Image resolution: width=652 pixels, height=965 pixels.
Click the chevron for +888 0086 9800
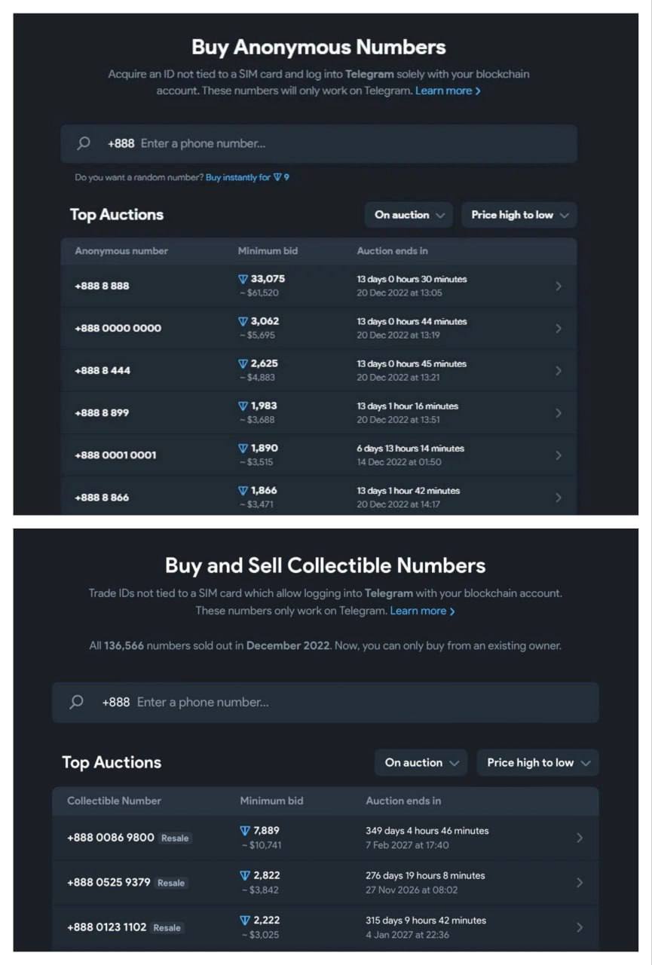pyautogui.click(x=579, y=838)
